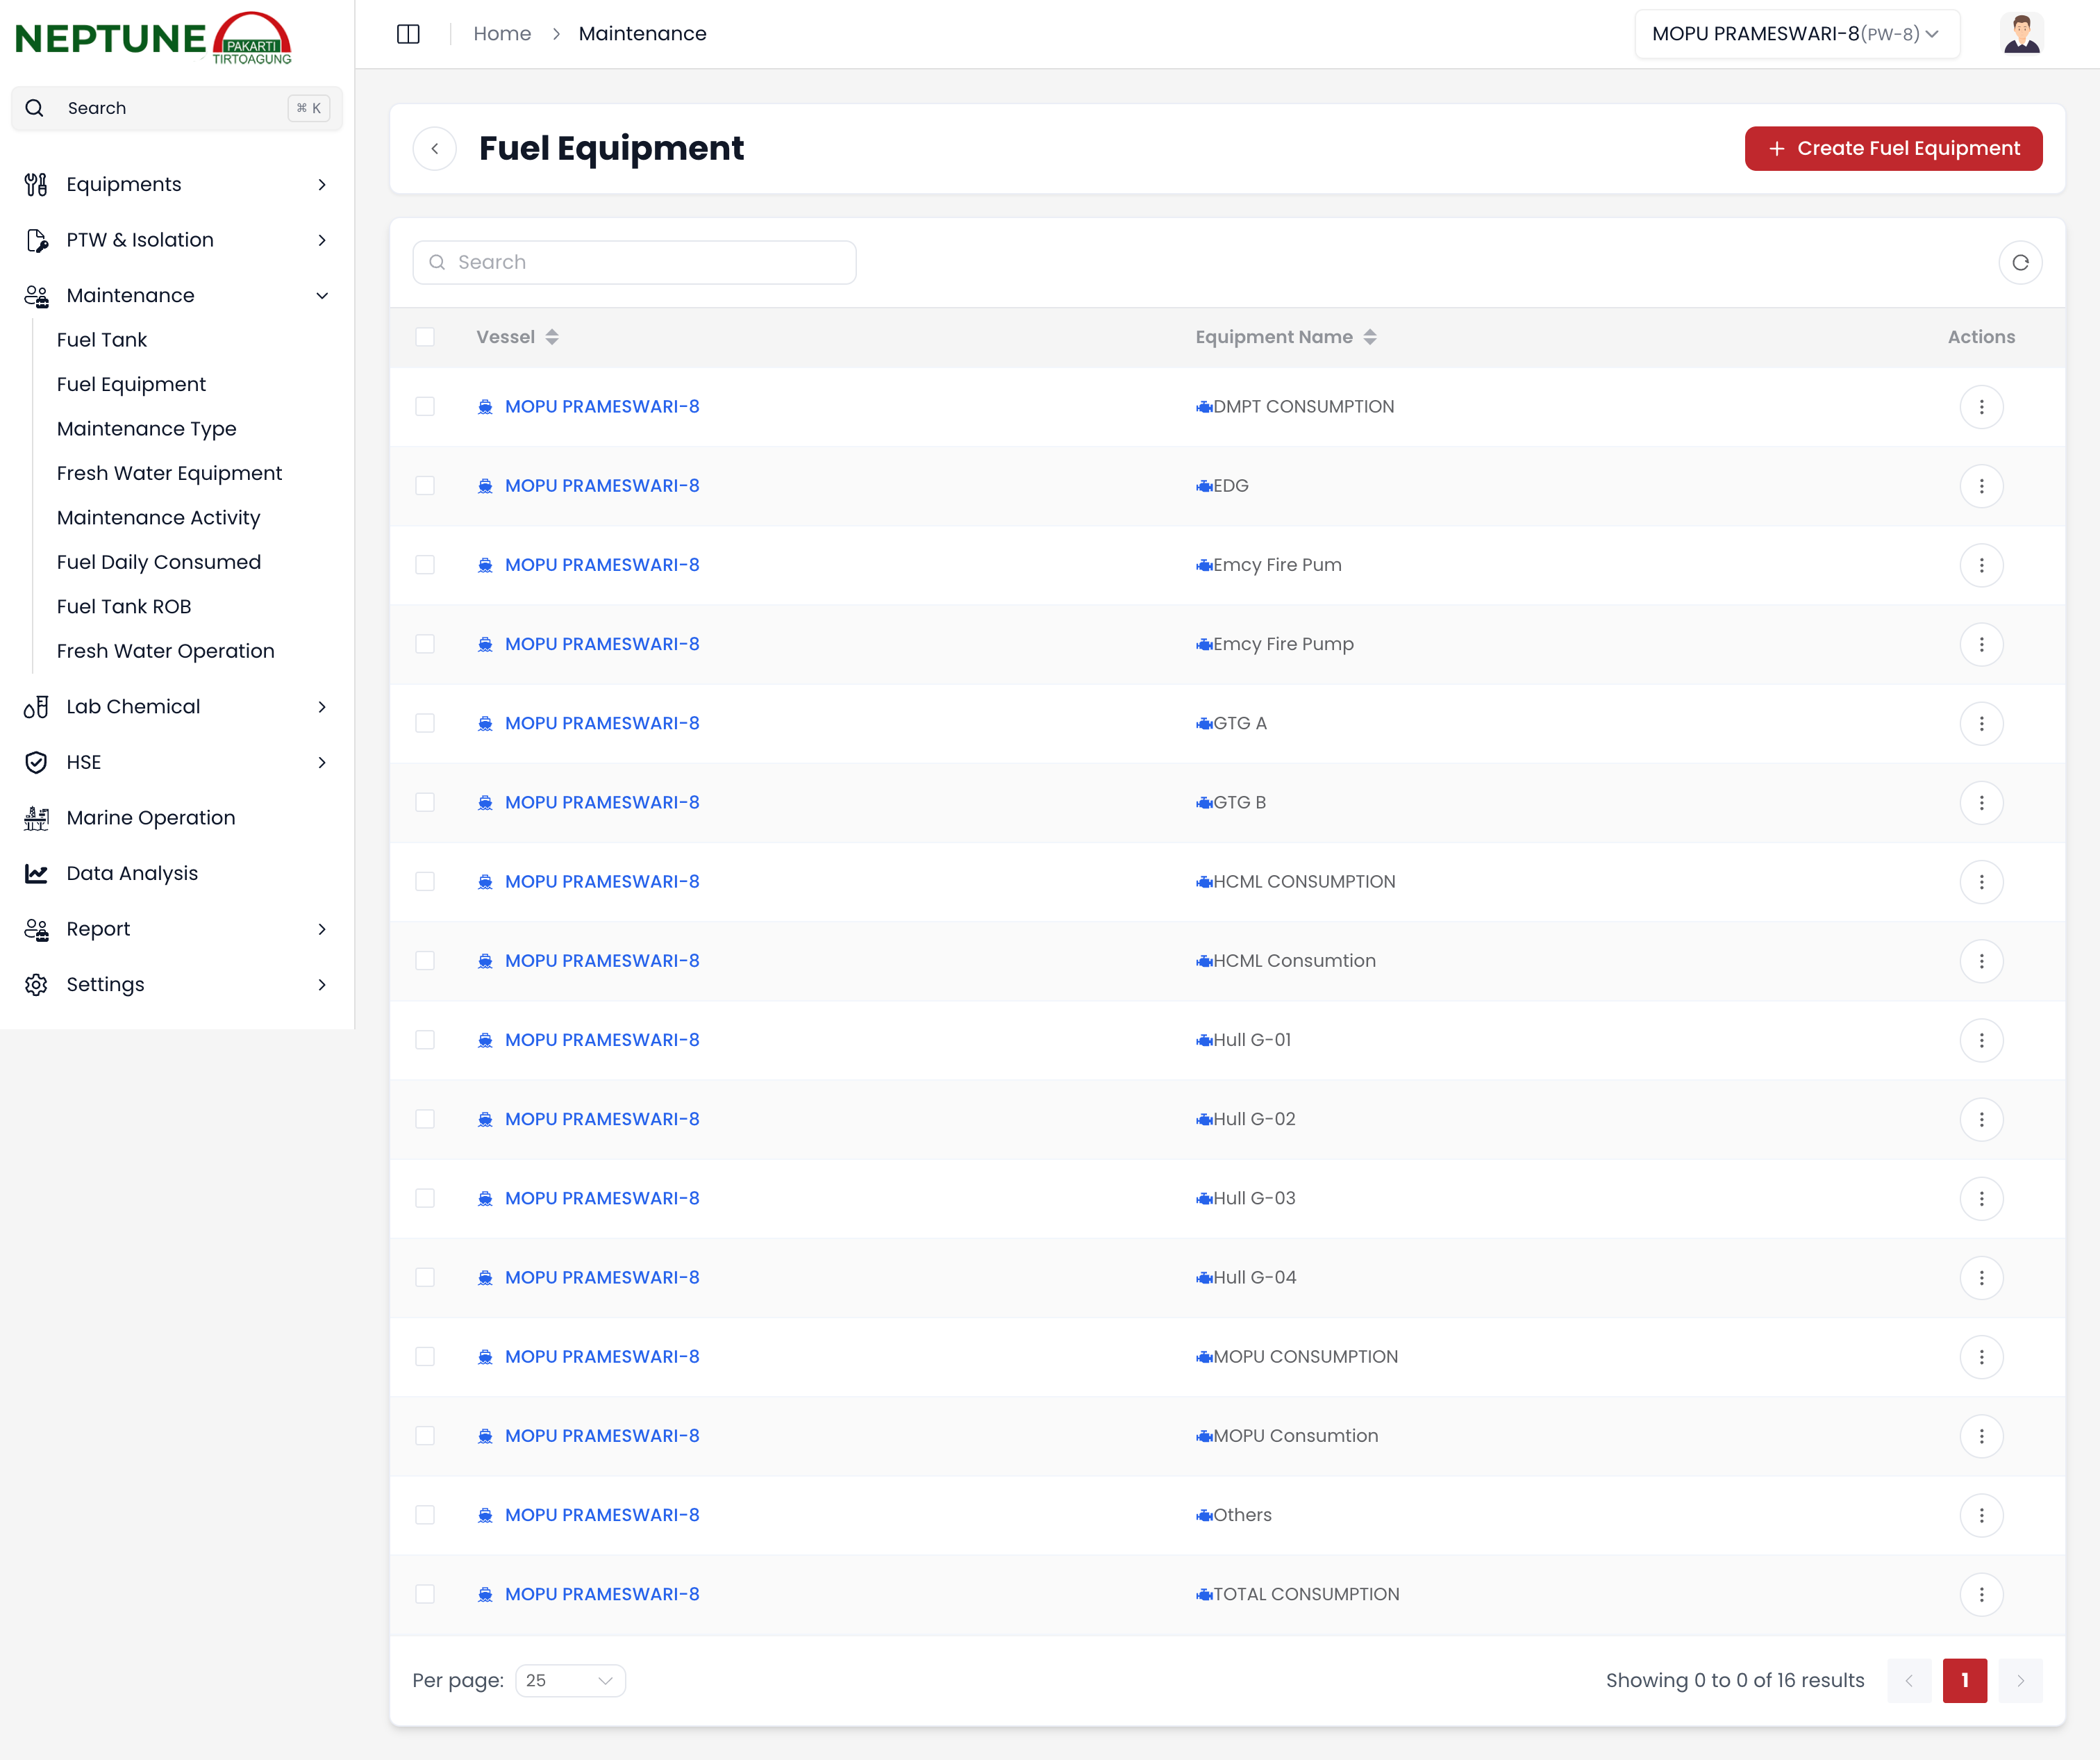The height and width of the screenshot is (1760, 2100).
Task: Open the MOPU PRAMESWARI-8 vessel selector dropdown
Action: (1796, 34)
